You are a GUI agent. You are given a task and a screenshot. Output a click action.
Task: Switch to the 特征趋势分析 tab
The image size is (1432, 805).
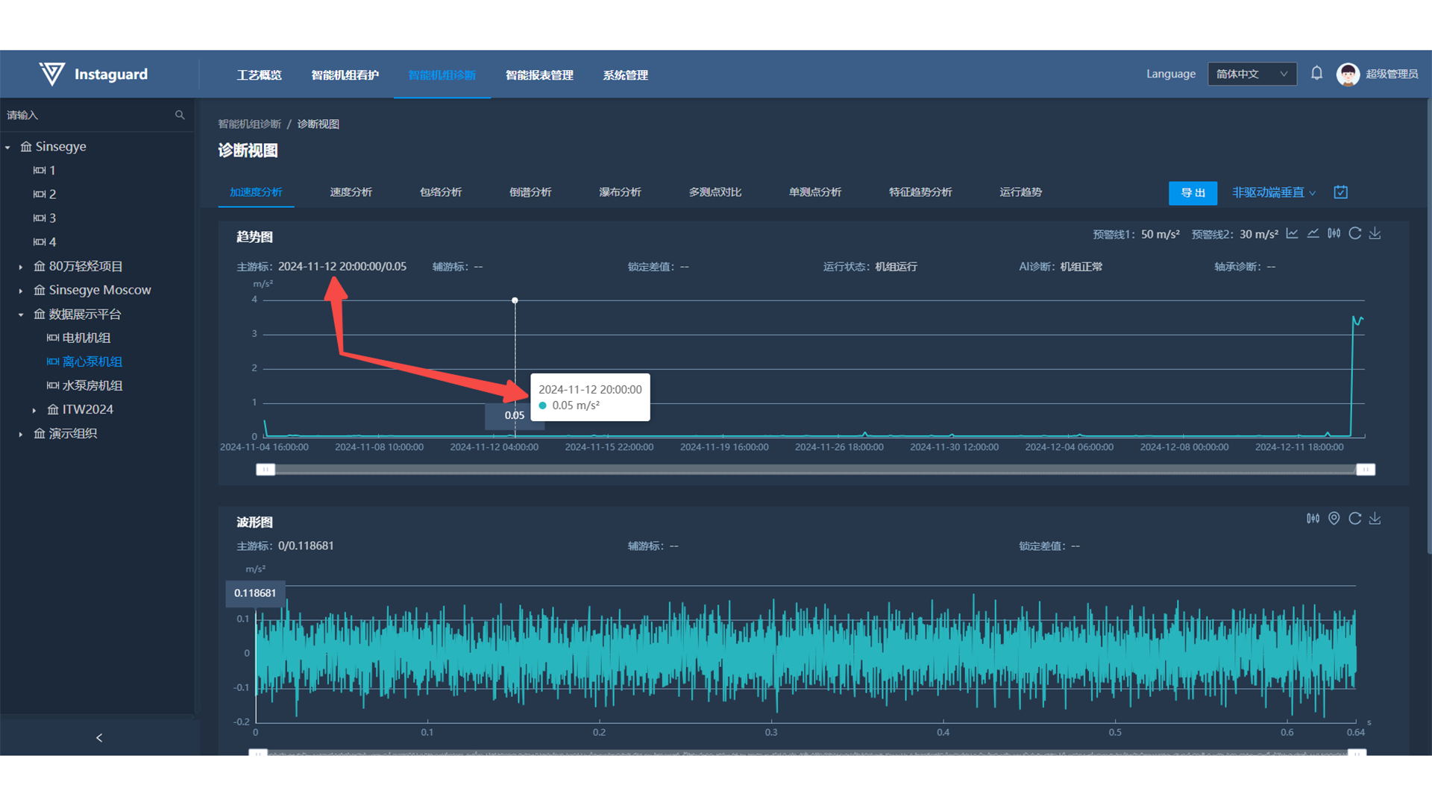click(920, 192)
